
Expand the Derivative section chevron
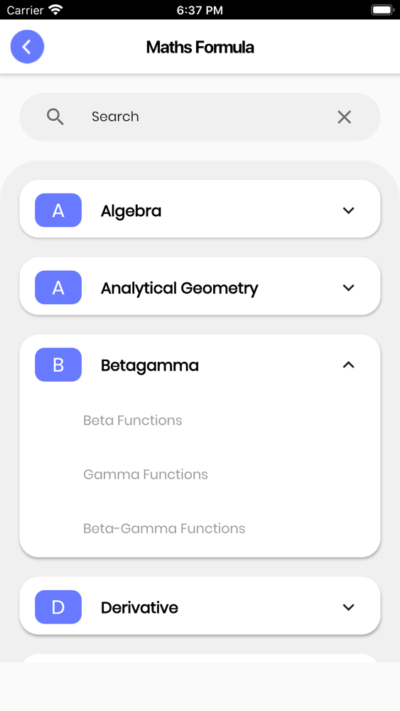(348, 607)
